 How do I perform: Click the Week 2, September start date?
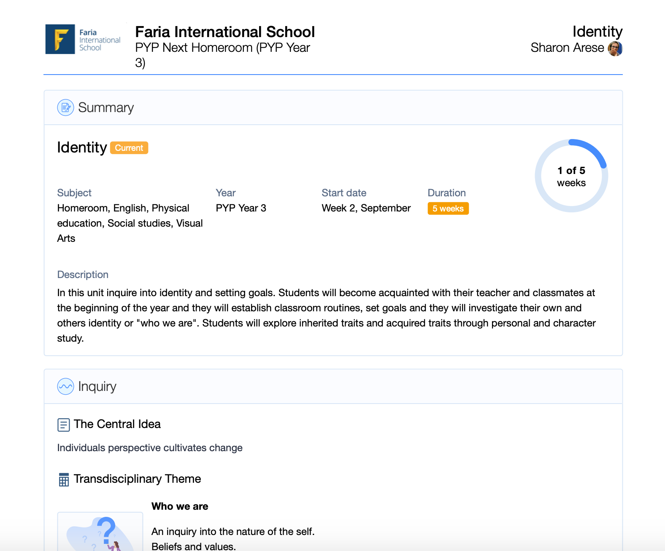coord(366,208)
